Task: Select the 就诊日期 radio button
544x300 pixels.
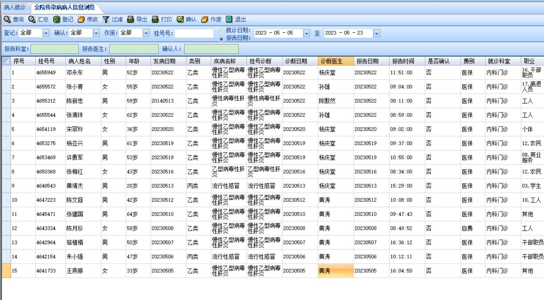Action: pyautogui.click(x=221, y=31)
